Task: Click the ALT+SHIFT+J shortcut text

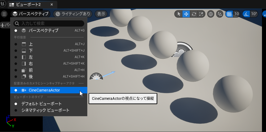Action: pos(74,50)
